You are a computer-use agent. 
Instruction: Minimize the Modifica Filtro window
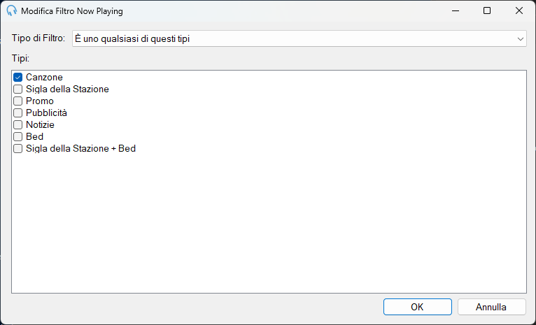[x=456, y=11]
